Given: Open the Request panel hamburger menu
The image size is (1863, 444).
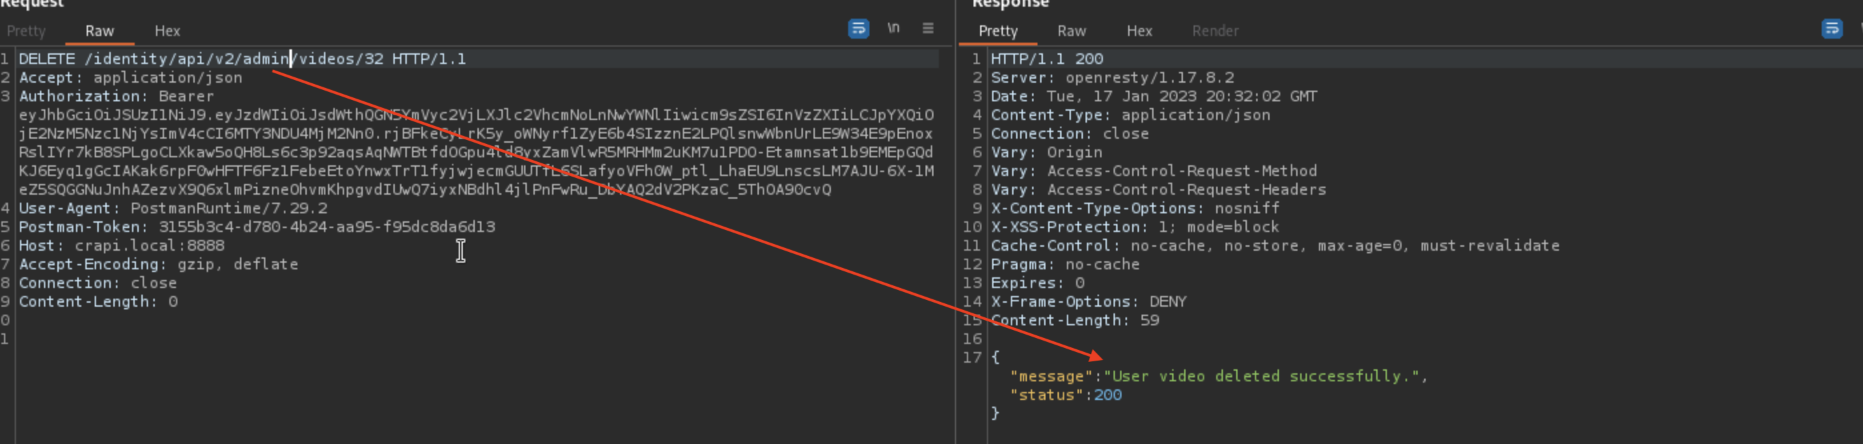Looking at the screenshot, I should click(928, 28).
